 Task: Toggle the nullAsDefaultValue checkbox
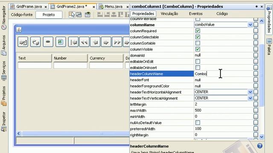click(197, 123)
